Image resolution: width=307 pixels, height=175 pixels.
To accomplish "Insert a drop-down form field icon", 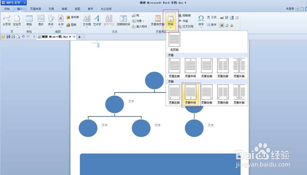I will click(231, 18).
